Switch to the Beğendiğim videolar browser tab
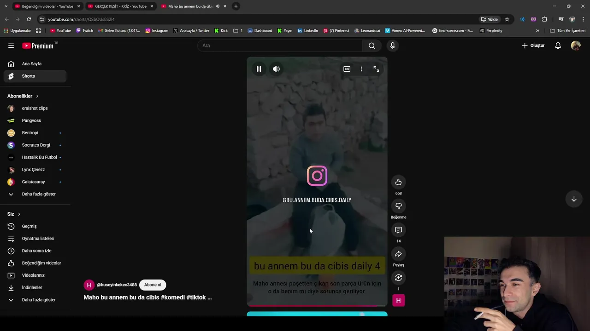Image resolution: width=590 pixels, height=331 pixels. (x=47, y=6)
